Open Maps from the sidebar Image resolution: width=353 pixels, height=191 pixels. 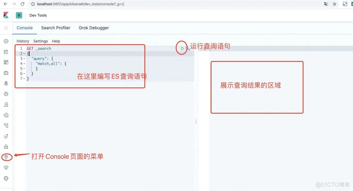coord(6,83)
